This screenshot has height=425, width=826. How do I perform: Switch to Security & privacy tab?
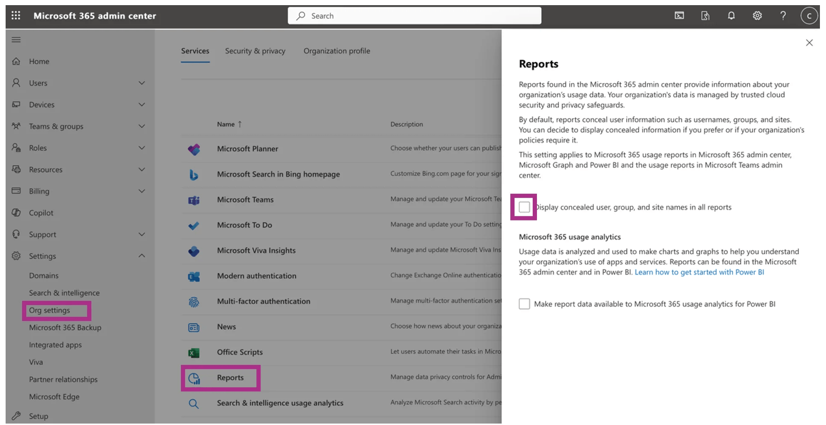point(255,51)
